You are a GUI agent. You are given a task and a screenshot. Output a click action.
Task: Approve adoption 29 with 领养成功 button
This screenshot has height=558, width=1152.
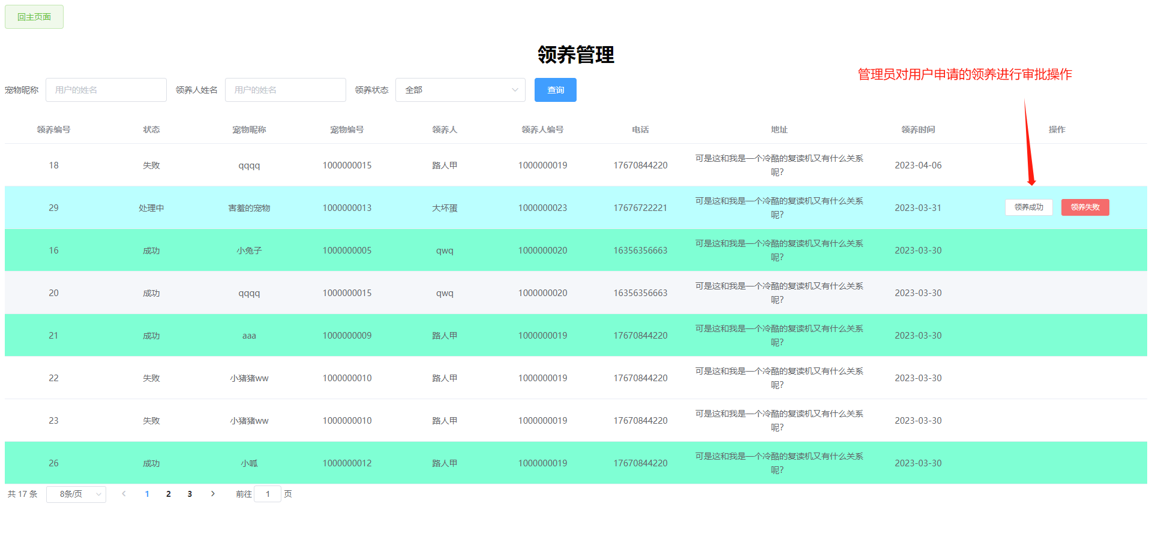tap(1029, 207)
